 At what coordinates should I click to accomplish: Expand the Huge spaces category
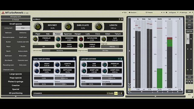click(x=15, y=78)
